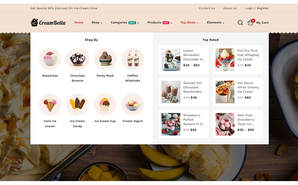The width and height of the screenshot is (298, 185).
Task: Expand the Shop dropdown menu
Action: click(97, 23)
